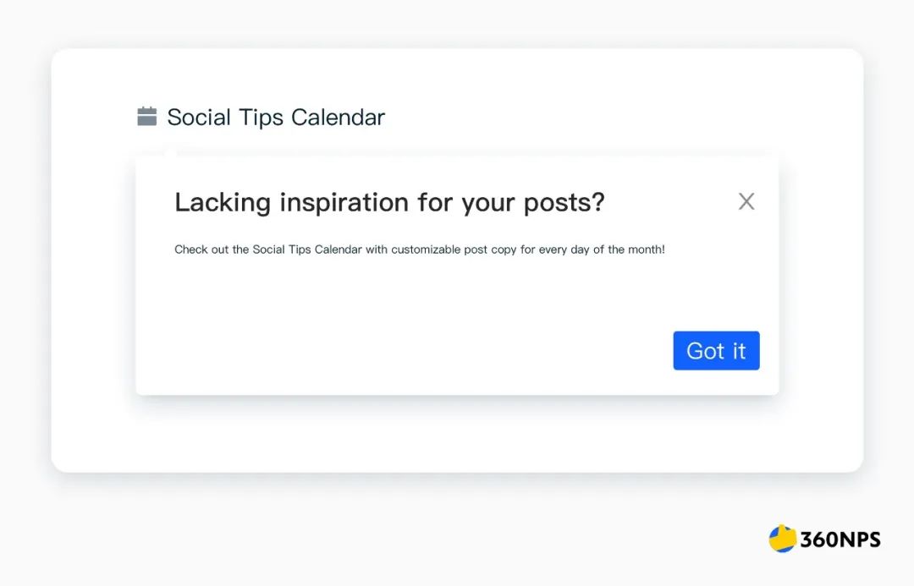Dismiss the tooltip with the X icon
Image resolution: width=914 pixels, height=586 pixels.
pos(746,201)
